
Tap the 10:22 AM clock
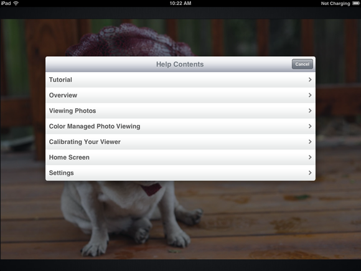(x=180, y=3)
